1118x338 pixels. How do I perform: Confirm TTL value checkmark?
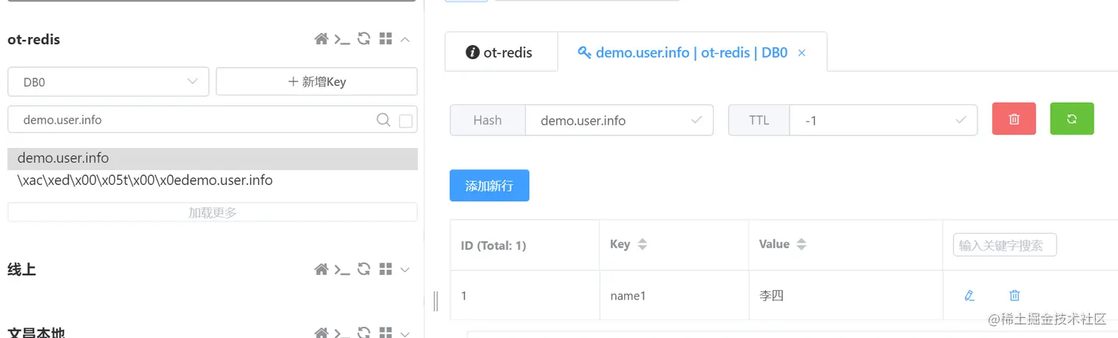click(961, 120)
